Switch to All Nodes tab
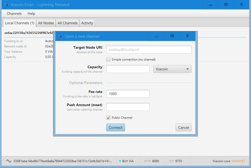 coord(46,23)
